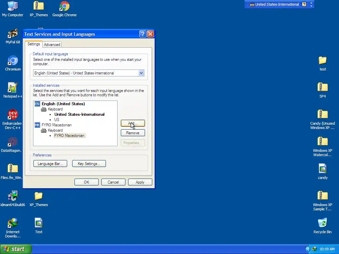Click the system tray network icon
Image resolution: width=339 pixels, height=254 pixels.
tap(315, 249)
